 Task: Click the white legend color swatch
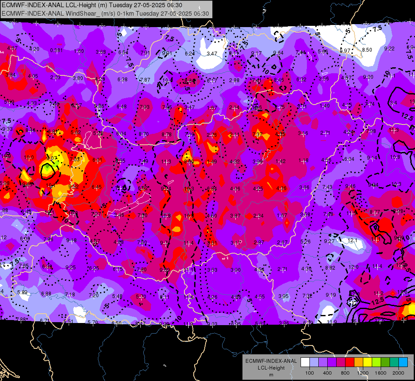coord(305,362)
